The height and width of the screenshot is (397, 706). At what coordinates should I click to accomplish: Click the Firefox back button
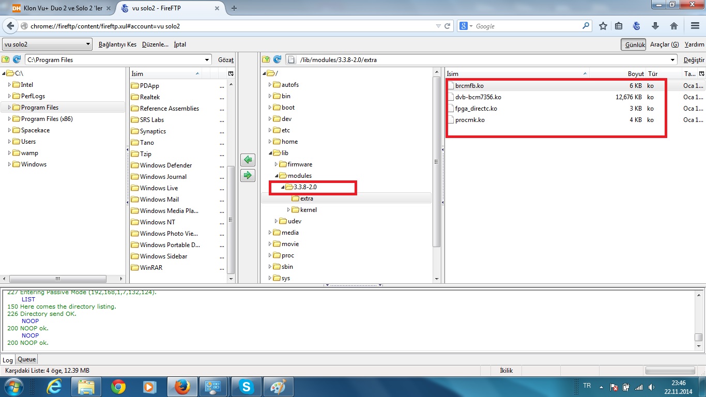point(10,26)
